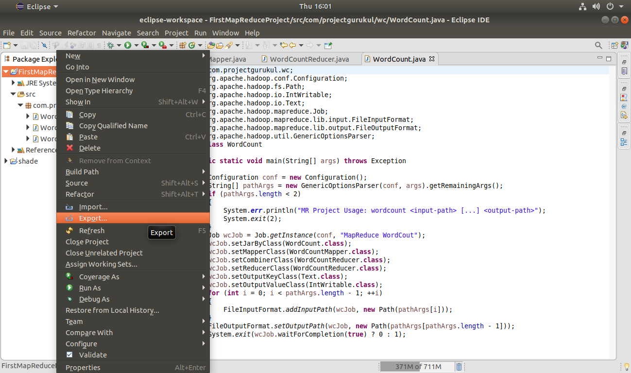Expand the shade project node
This screenshot has height=373, width=631.
[x=6, y=161]
